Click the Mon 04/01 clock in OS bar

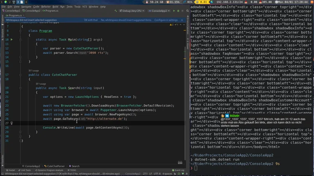pos(292,2)
